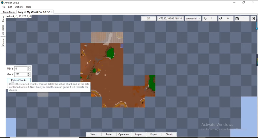Click the Min Y input field
The height and width of the screenshot is (138, 258).
pos(21,69)
